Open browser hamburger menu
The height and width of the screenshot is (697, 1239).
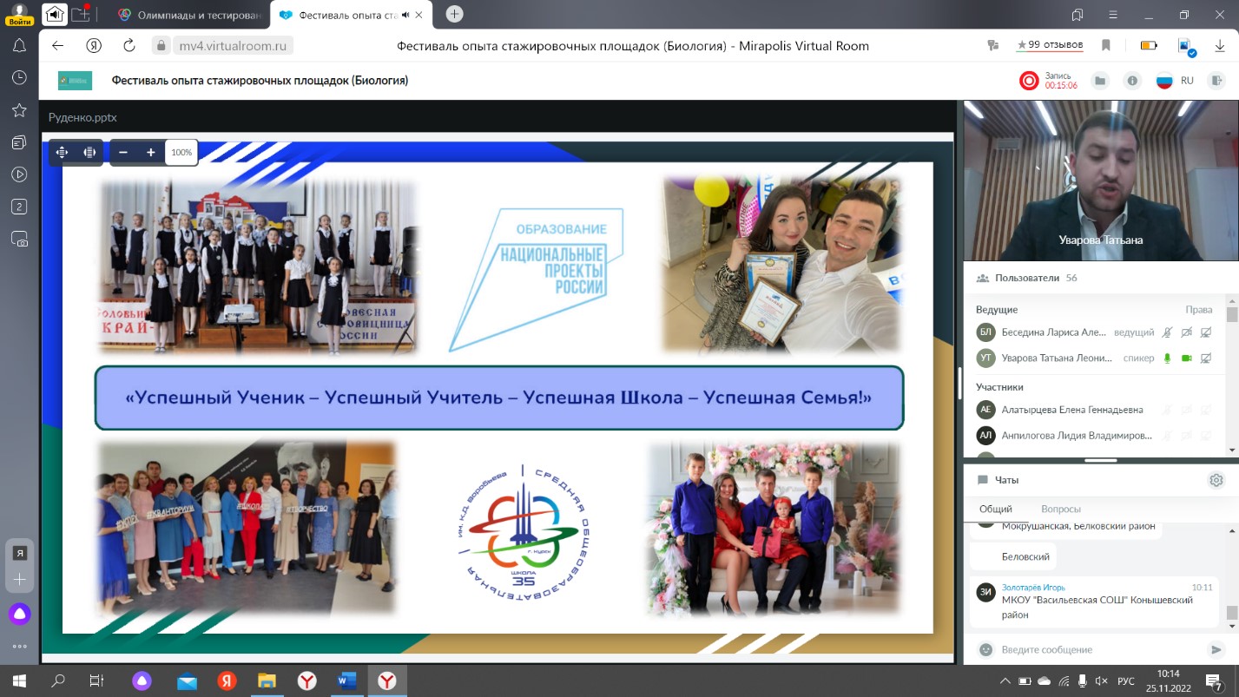pyautogui.click(x=1115, y=14)
